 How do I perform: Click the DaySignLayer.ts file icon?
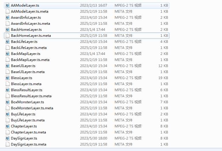(8, 138)
